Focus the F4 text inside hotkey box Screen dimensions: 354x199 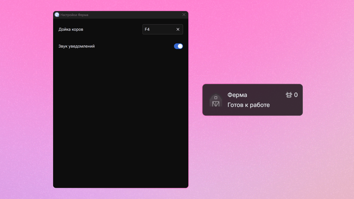(147, 29)
